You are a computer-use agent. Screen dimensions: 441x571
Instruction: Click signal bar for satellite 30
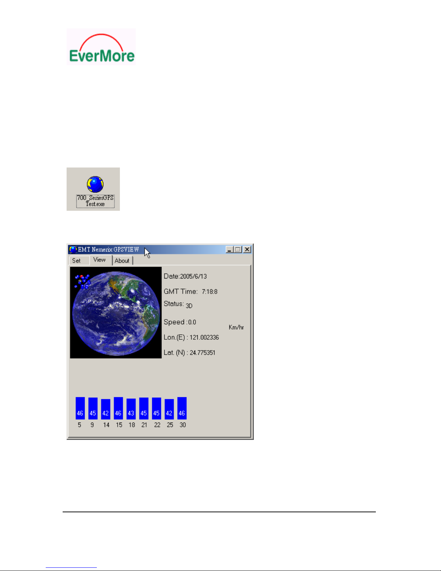[182, 408]
